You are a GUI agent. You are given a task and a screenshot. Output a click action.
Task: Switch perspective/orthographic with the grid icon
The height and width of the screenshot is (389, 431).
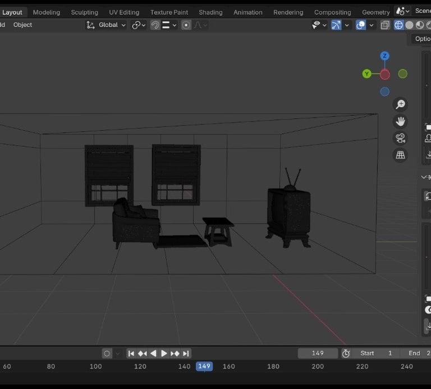pos(400,155)
